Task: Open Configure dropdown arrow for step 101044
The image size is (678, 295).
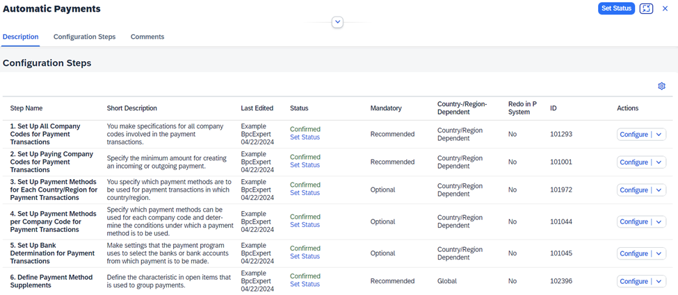Action: [x=659, y=221]
